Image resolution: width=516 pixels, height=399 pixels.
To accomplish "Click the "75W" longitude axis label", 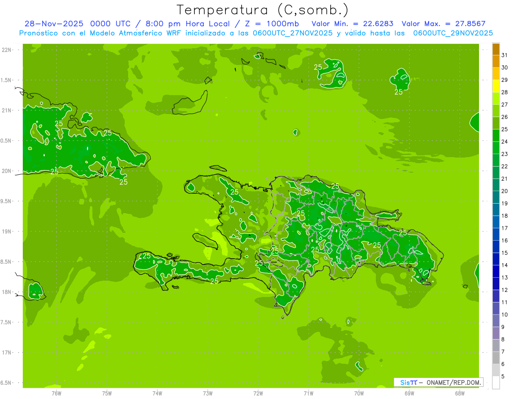I will [107, 393].
